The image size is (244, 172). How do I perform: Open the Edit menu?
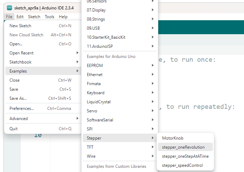tap(20, 17)
